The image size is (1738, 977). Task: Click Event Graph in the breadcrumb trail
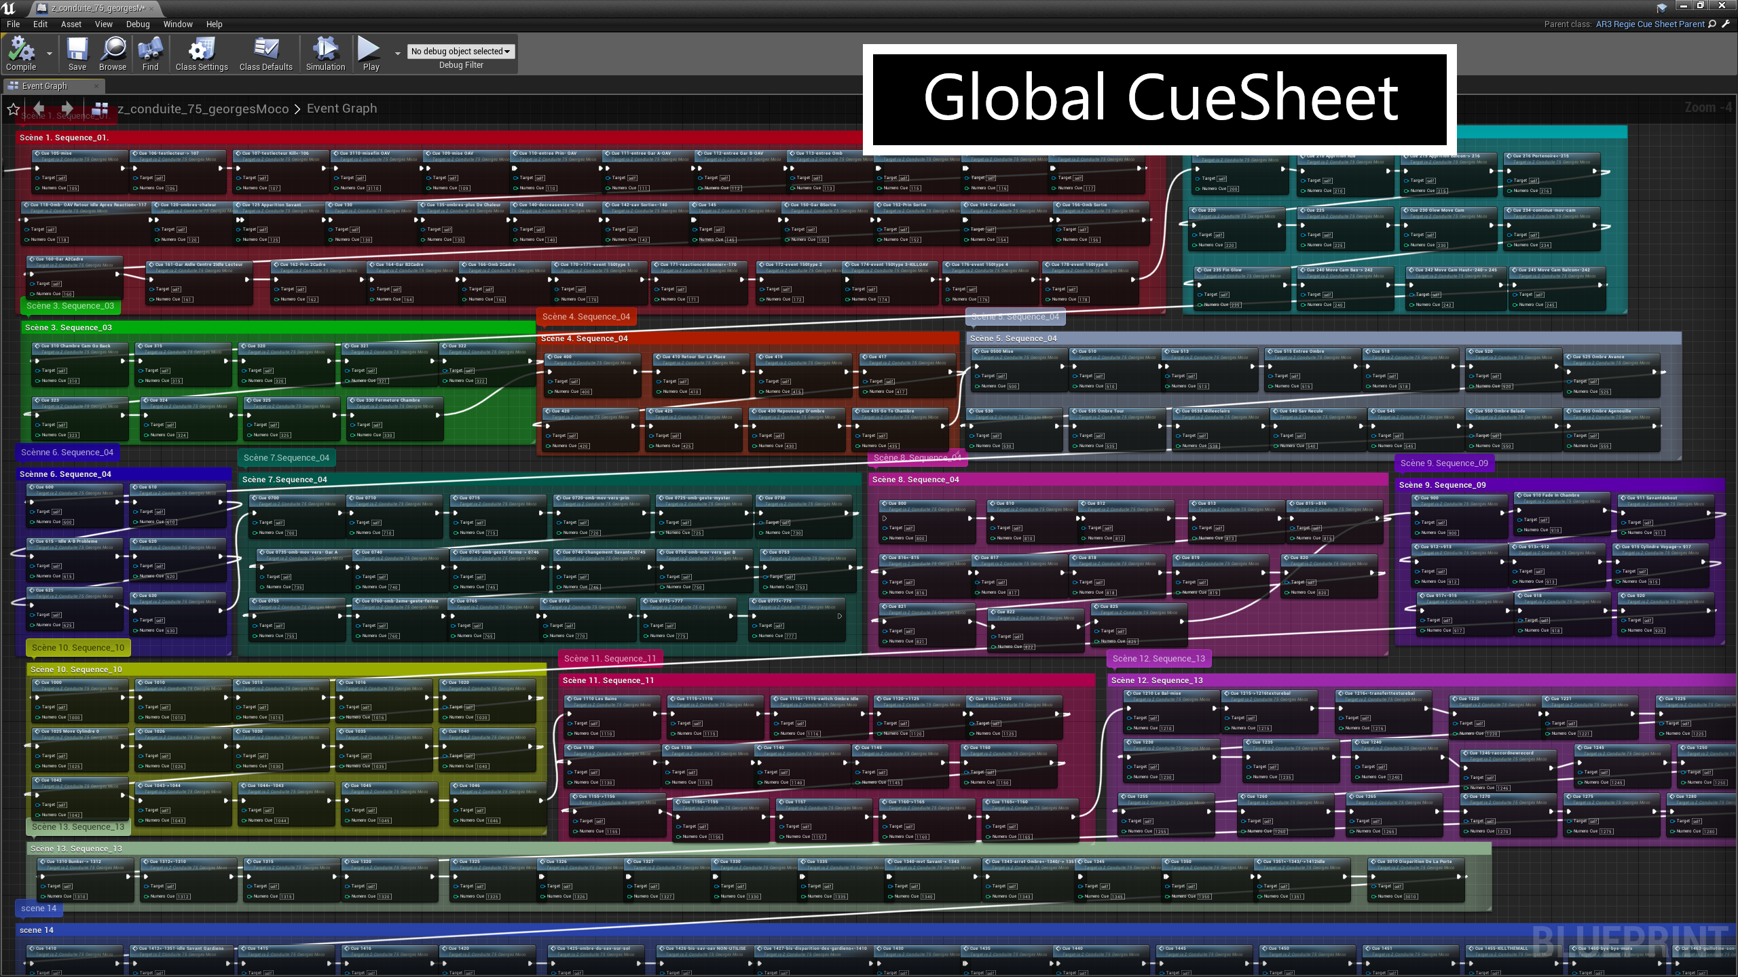coord(341,109)
